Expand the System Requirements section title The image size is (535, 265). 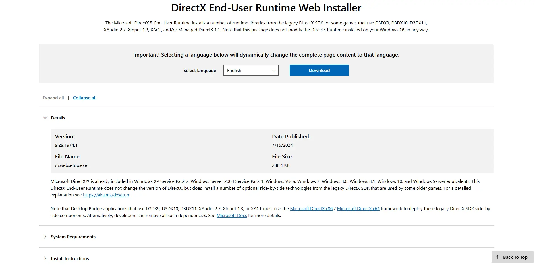point(73,237)
